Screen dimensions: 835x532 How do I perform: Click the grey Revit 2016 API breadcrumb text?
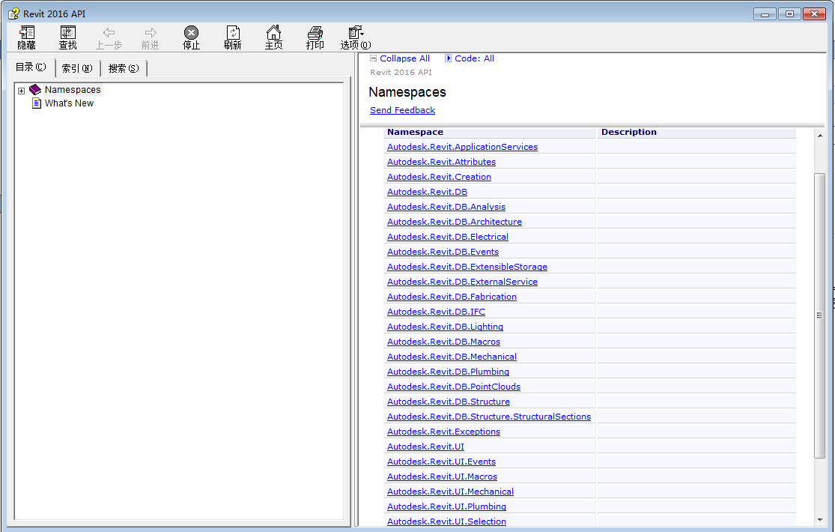(401, 73)
